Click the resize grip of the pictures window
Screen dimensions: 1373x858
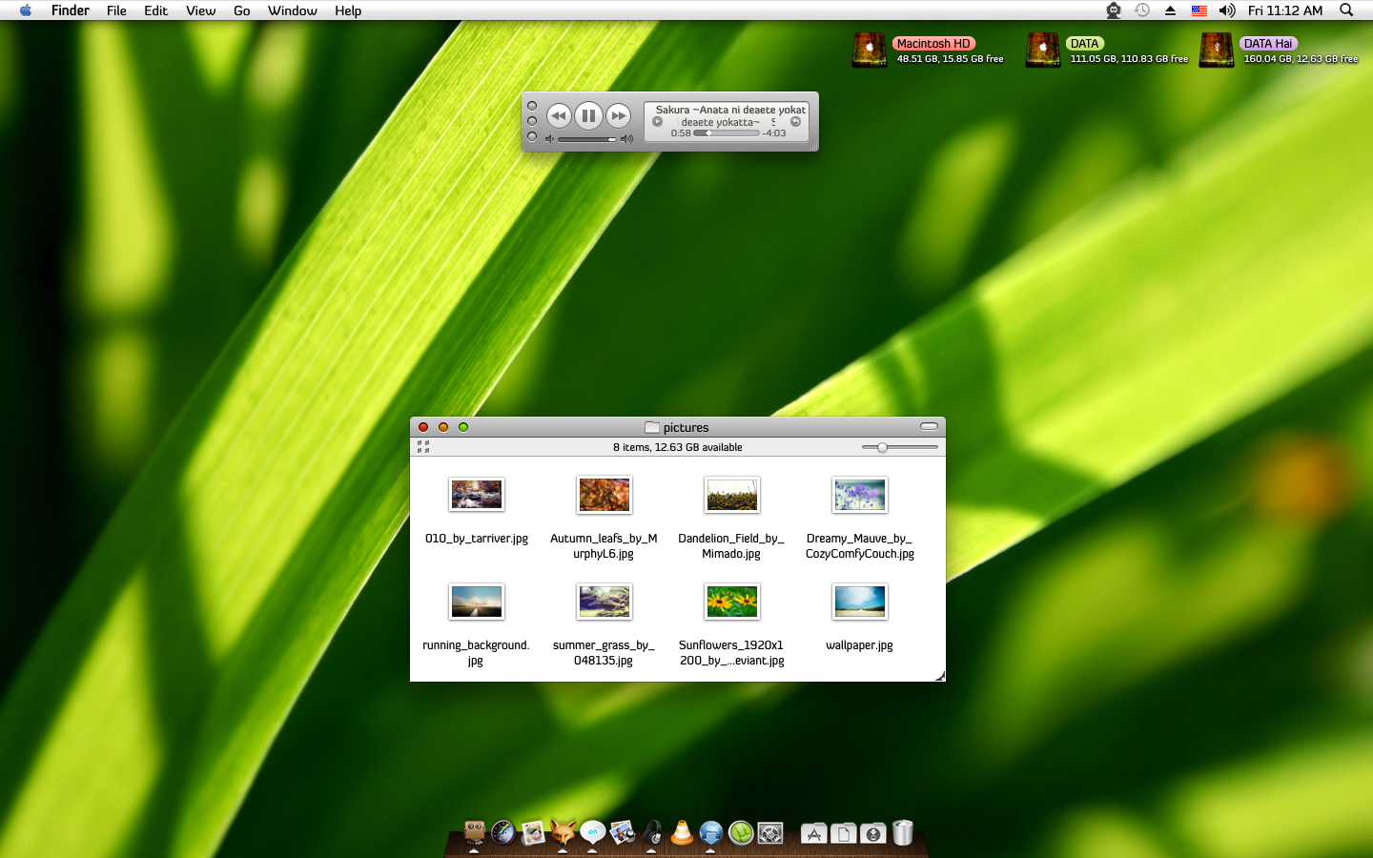[x=939, y=675]
